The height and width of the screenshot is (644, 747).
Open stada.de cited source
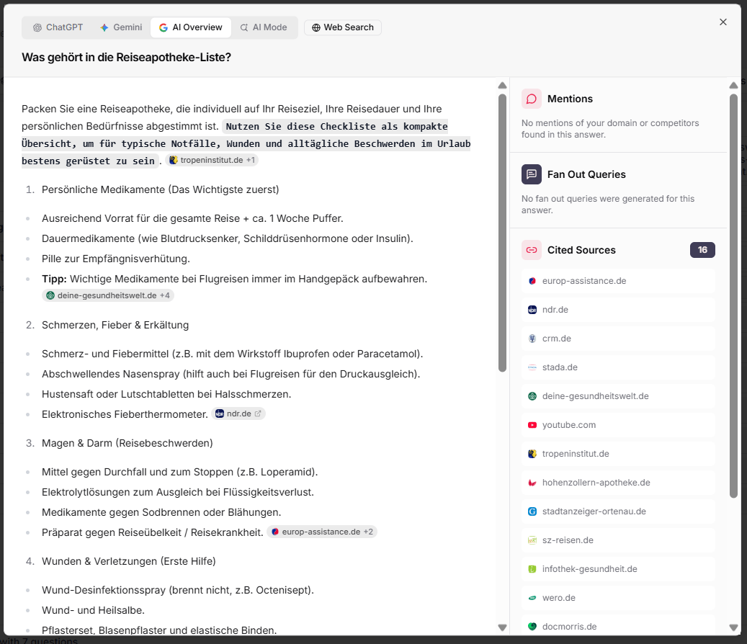click(x=618, y=367)
